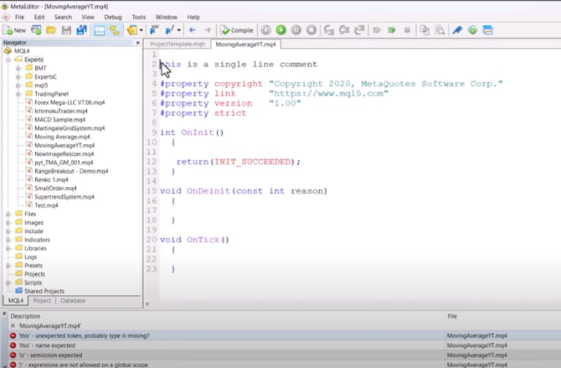Select MACD Sample.mq4 in Navigator
This screenshot has height=368, width=561.
coord(60,119)
